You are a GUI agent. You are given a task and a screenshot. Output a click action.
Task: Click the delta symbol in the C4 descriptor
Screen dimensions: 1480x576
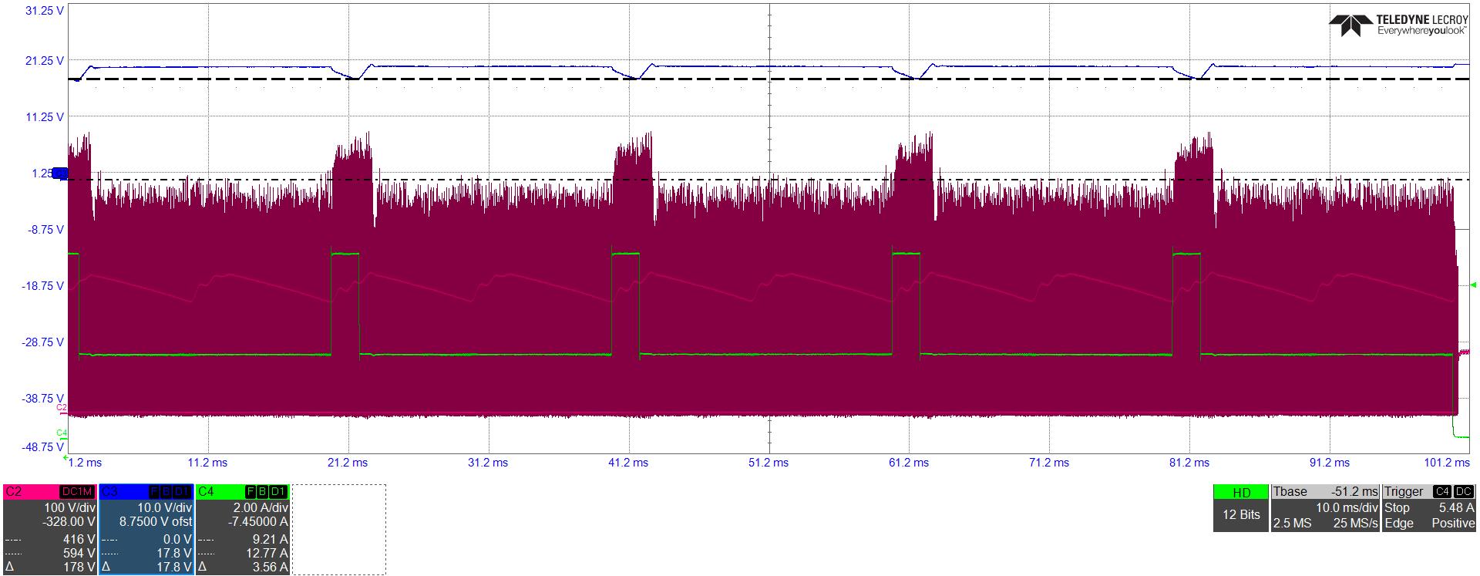point(201,568)
